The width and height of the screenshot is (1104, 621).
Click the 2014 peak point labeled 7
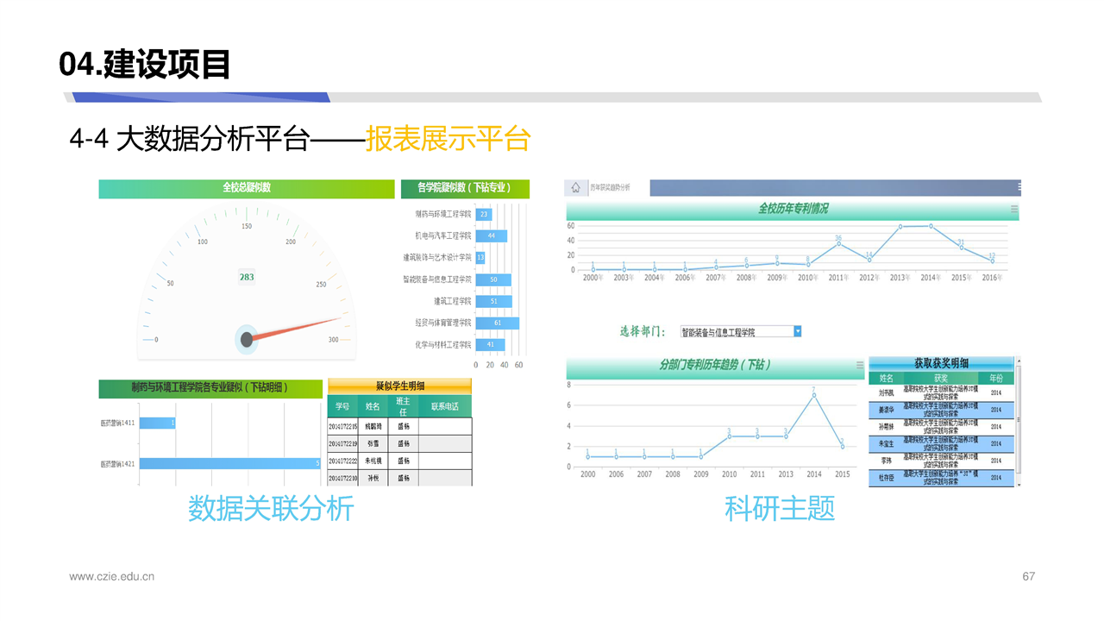pos(813,395)
